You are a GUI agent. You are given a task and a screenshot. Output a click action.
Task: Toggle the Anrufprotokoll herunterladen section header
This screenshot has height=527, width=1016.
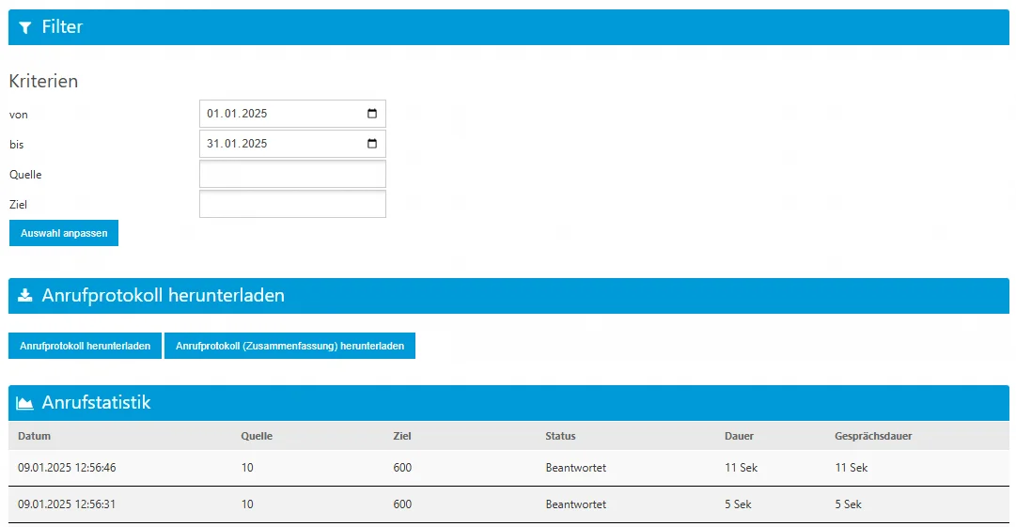pyautogui.click(x=508, y=296)
